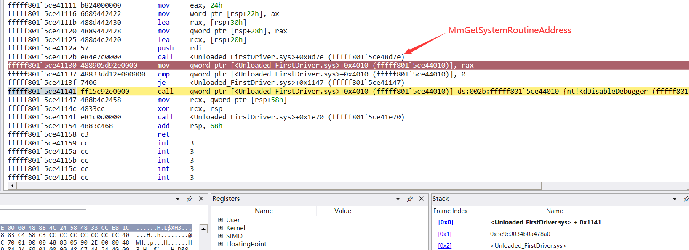Pin the Stack panel

(x=686, y=199)
